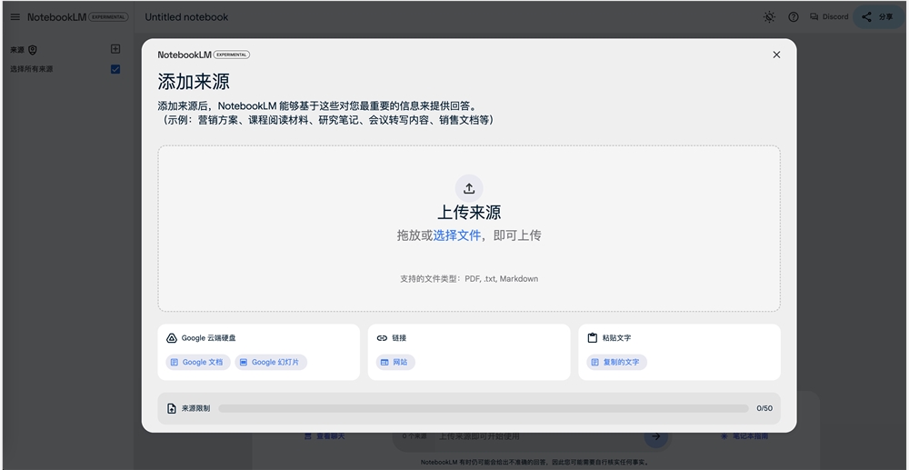Toggle the 选择所有来源 checkbox
This screenshot has width=909, height=470.
click(x=115, y=69)
